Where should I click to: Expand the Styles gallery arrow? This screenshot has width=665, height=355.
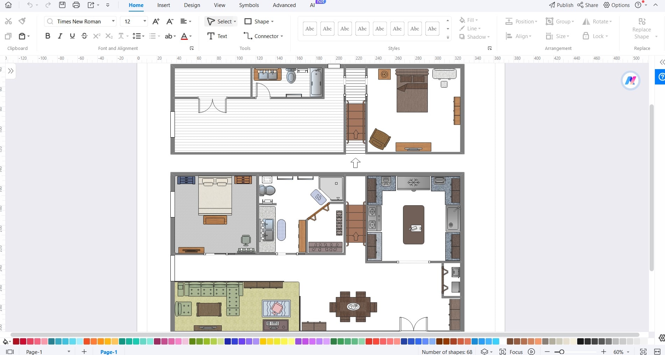click(448, 37)
